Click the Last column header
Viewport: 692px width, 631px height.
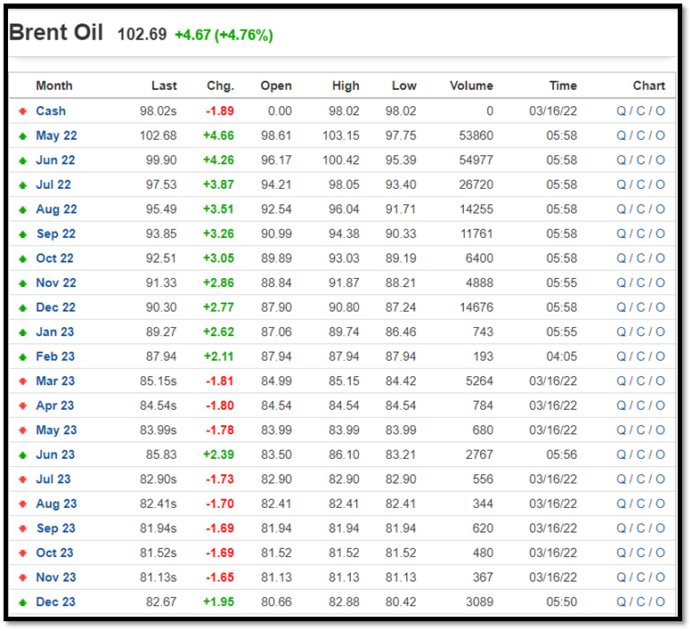(164, 86)
